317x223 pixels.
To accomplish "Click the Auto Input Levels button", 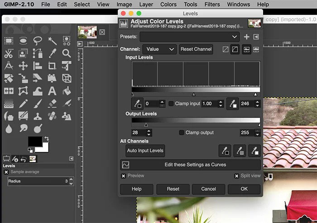I will point(145,150).
